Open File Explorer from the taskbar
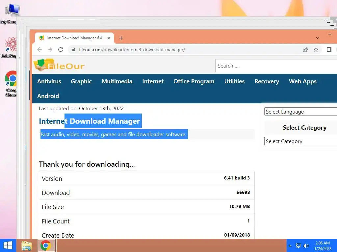 tap(27, 245)
